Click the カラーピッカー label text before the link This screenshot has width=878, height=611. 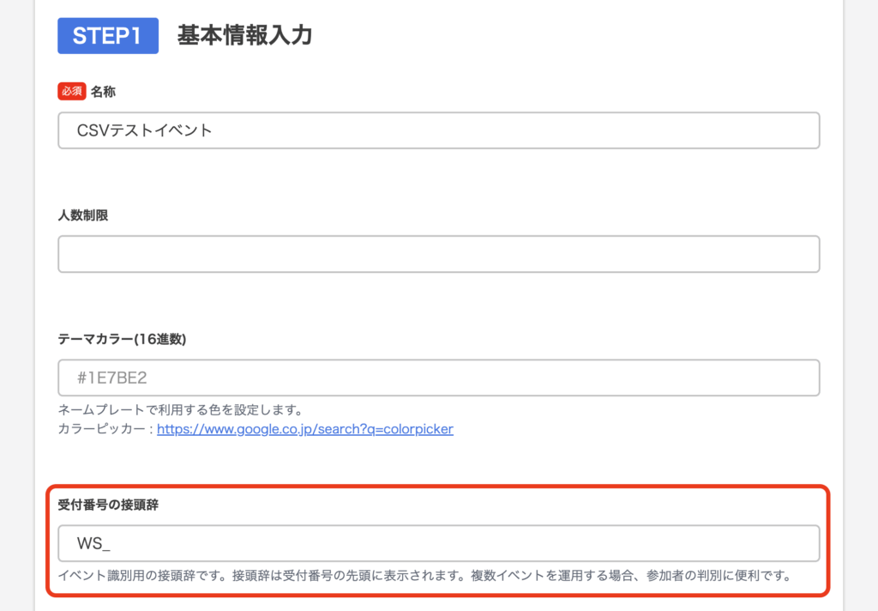(x=106, y=428)
